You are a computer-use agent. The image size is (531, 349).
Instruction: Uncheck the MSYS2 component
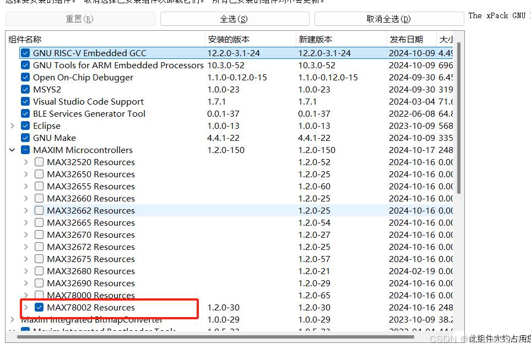25,89
